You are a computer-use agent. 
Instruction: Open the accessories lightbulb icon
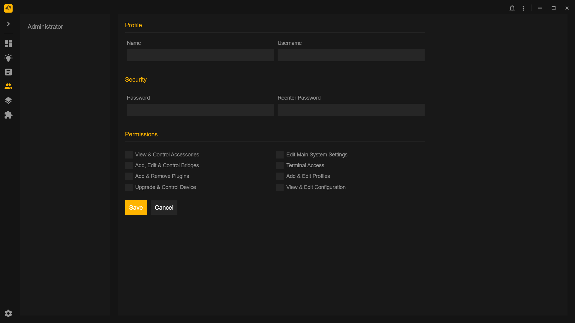click(x=8, y=58)
